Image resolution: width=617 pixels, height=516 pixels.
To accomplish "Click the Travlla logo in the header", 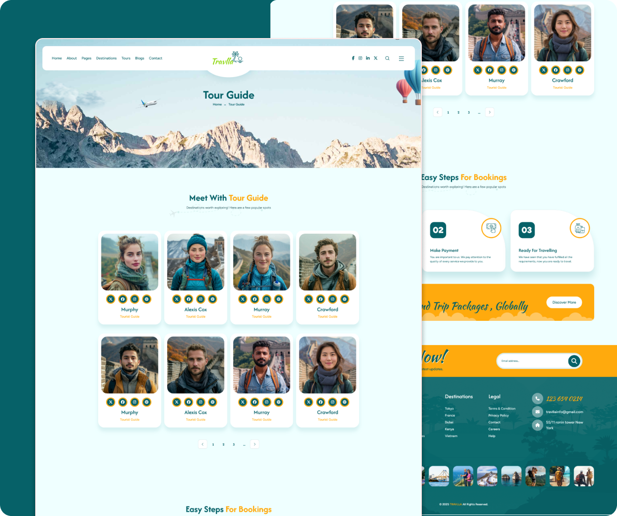I will [x=228, y=59].
